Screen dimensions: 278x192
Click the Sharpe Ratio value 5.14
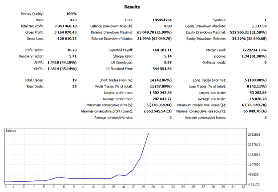pos(168,56)
